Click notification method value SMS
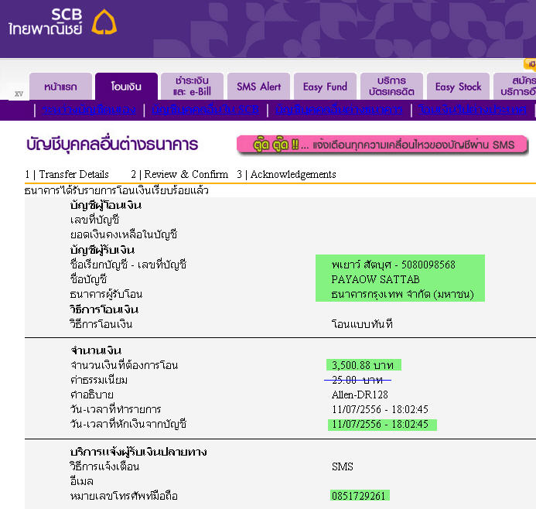This screenshot has width=536, height=509. [342, 466]
